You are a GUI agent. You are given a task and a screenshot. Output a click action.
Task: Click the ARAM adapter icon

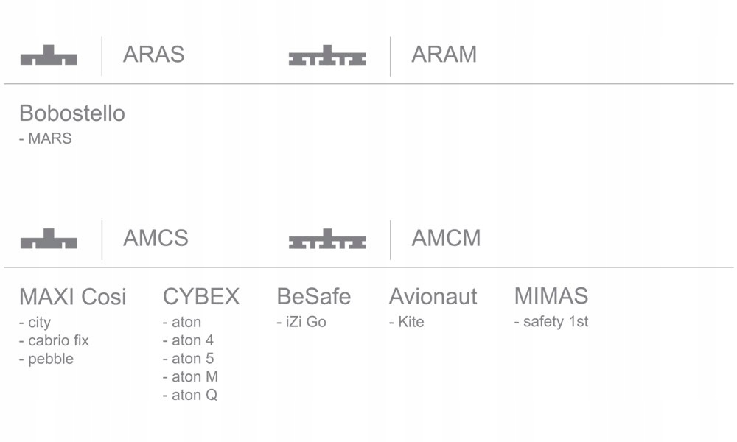[x=327, y=57]
